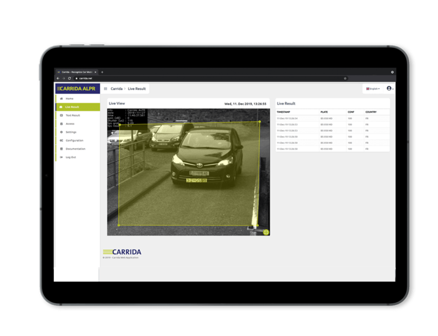Click the PLATE column header
This screenshot has height=336, width=438.
click(324, 112)
